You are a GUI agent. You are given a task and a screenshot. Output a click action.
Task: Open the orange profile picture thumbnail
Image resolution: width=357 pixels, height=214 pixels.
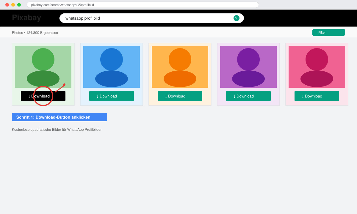[x=180, y=67]
